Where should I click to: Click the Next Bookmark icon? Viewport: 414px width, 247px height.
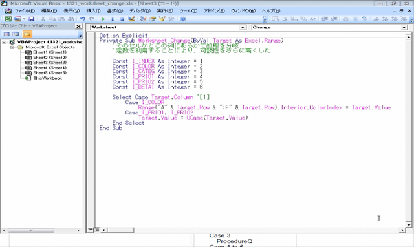385,19
